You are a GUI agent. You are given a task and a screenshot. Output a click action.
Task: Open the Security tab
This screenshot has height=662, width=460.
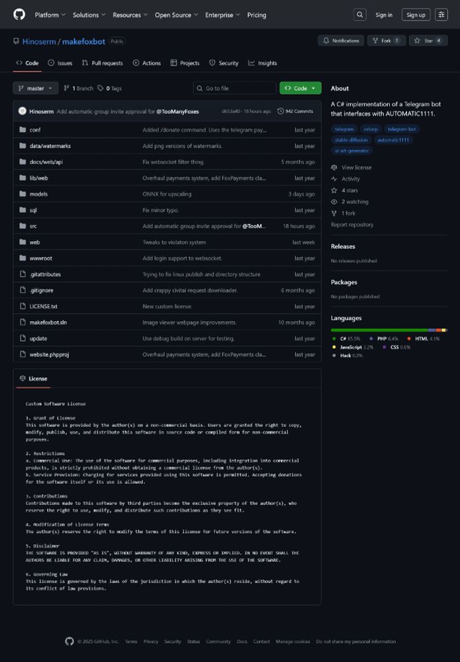[224, 63]
